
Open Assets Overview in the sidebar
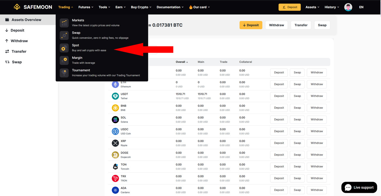(28, 20)
